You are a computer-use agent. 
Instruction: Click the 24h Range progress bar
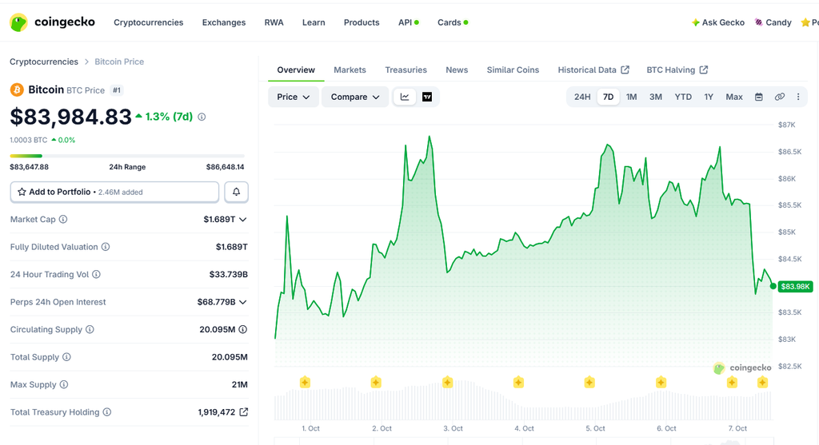point(127,156)
